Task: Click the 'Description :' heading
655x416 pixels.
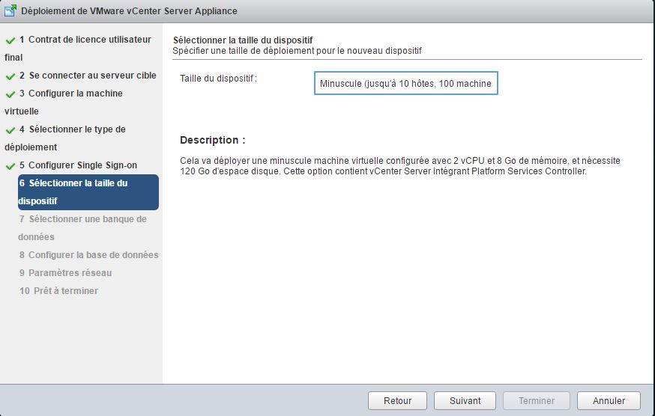Action: [213, 140]
